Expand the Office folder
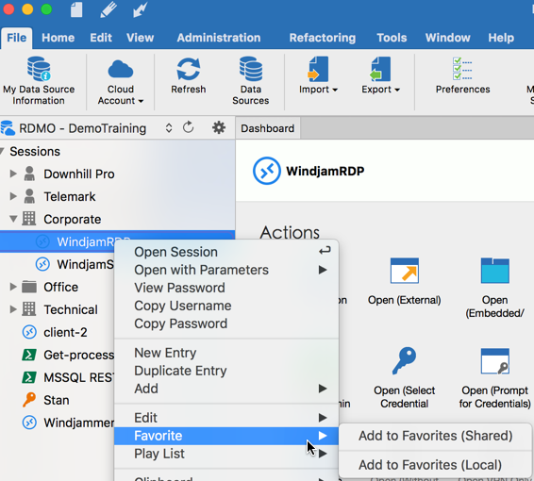Screen dimensions: 534x481 pos(13,287)
